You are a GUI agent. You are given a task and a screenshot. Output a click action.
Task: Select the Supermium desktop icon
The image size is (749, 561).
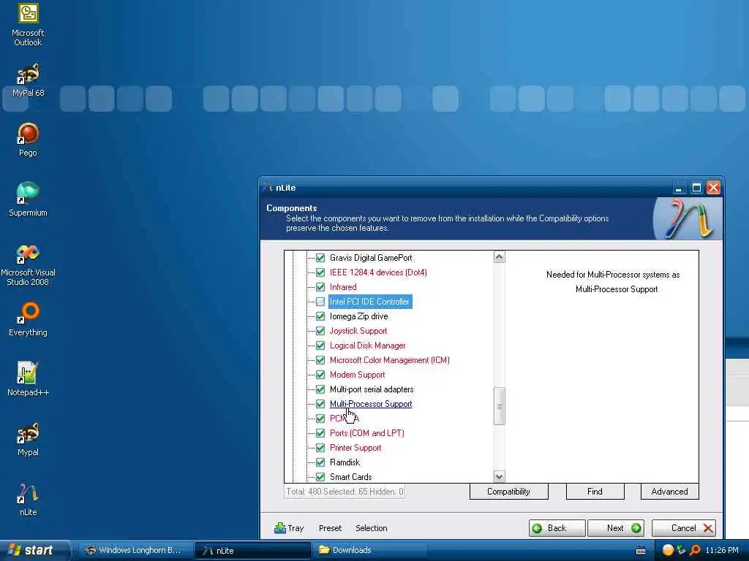(28, 199)
